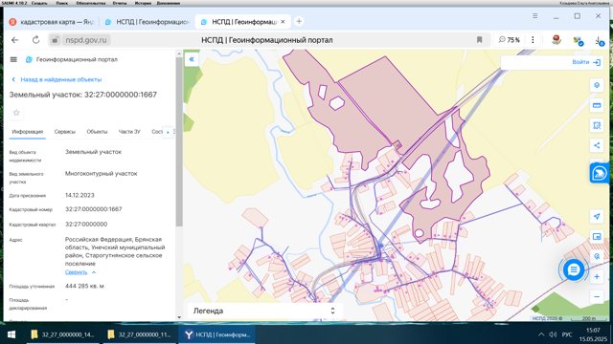Screen dimensions: 613x344
Task: Open the 32_27_0000000_14 folder in taskbar
Action: (x=62, y=334)
